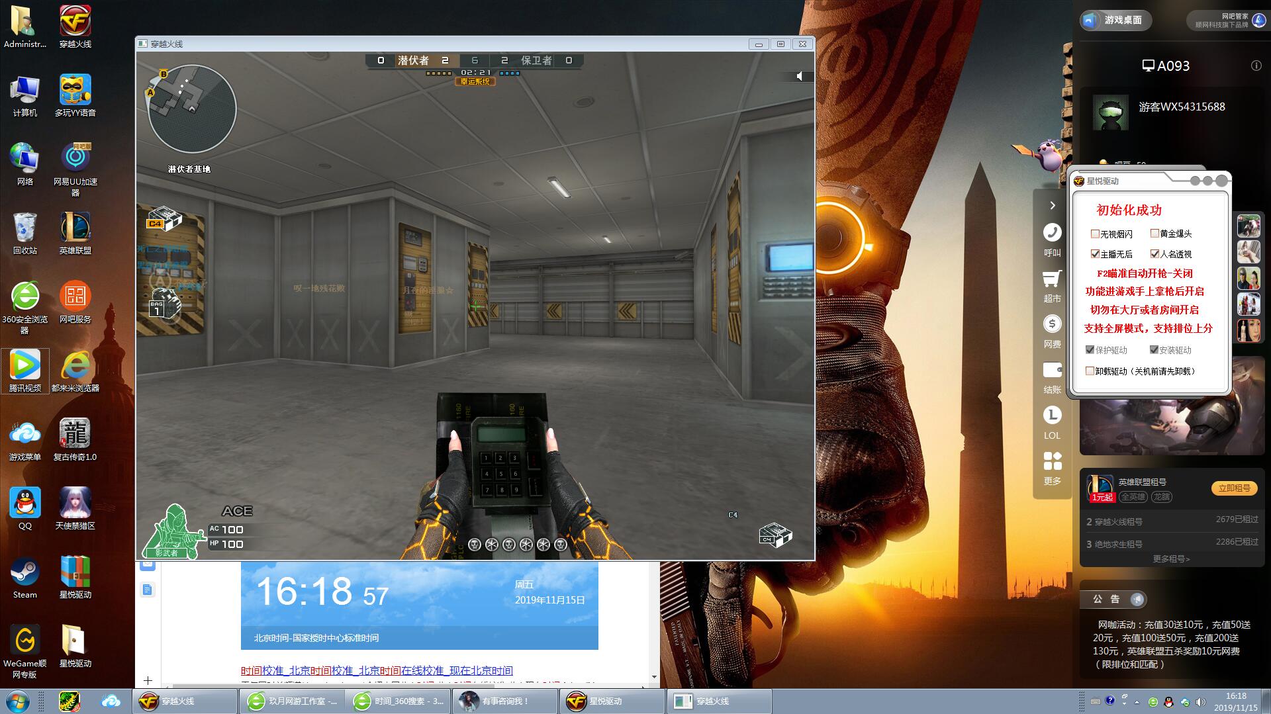The image size is (1271, 714).
Task: Open the 穿越火线 desktop shortcut
Action: pos(75,28)
